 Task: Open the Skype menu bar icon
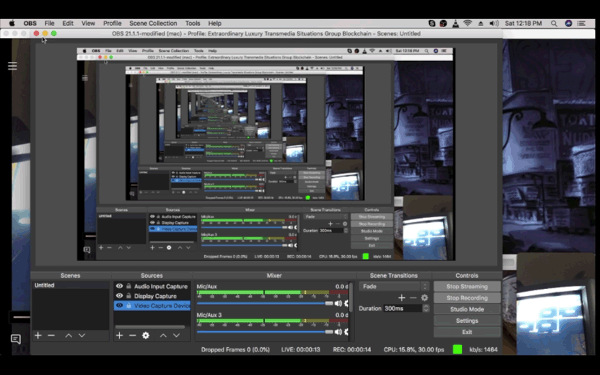432,24
